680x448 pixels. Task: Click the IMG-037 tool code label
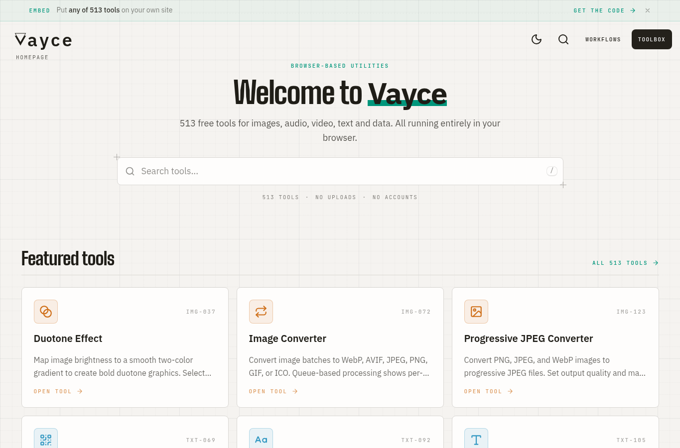click(201, 312)
